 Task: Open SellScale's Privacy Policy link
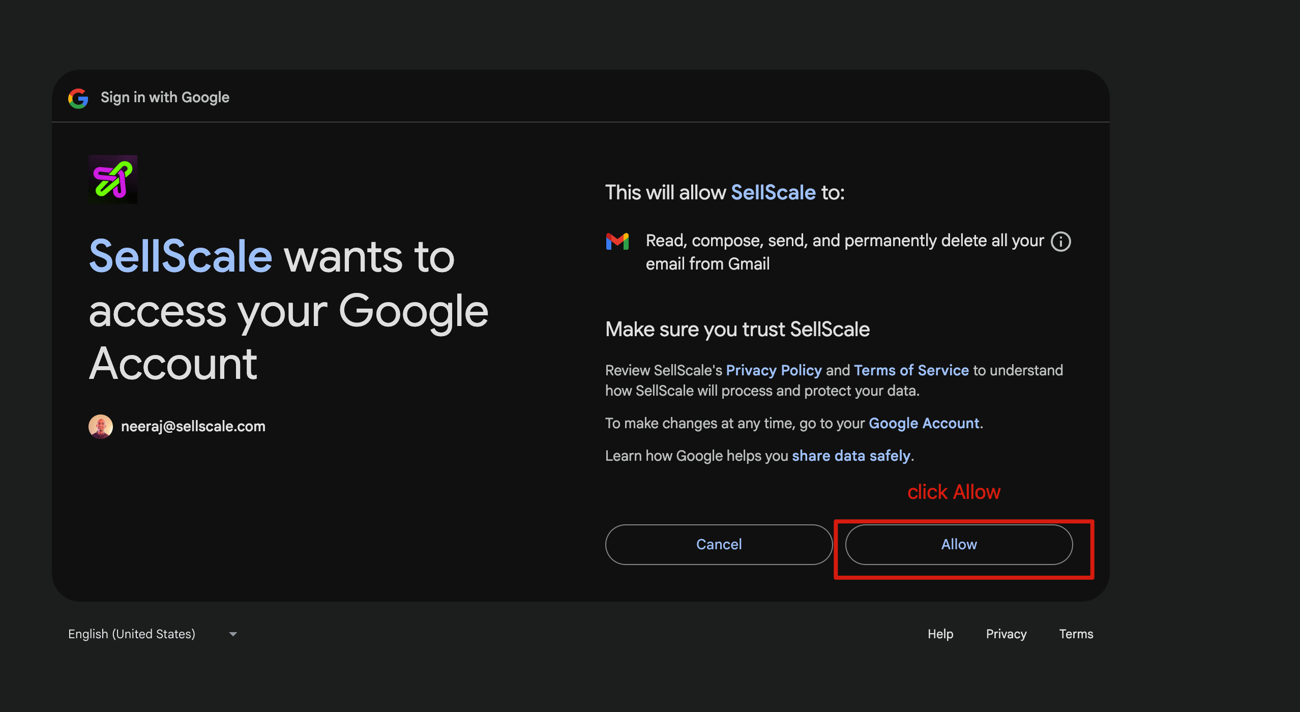774,370
